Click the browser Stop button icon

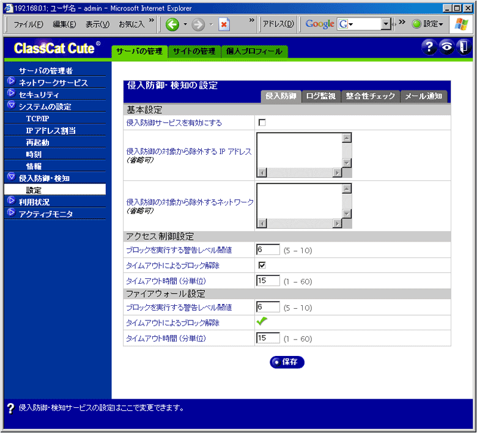tap(224, 24)
